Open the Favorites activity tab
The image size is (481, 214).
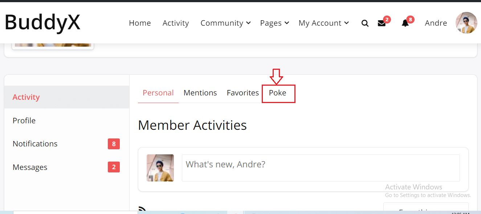click(242, 93)
